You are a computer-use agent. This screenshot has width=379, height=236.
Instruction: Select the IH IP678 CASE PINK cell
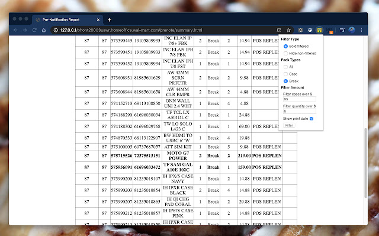178,213
